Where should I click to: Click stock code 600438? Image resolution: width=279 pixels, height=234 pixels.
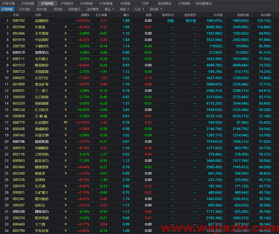click(x=19, y=129)
